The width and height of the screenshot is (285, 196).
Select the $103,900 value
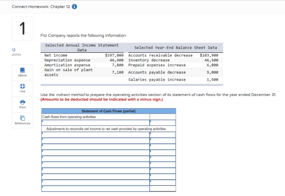tap(209, 55)
